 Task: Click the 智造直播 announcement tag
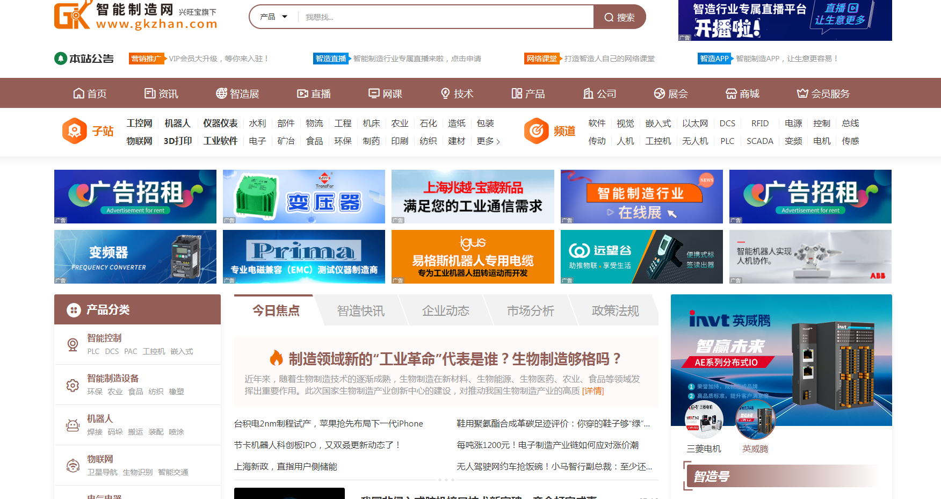tap(331, 59)
